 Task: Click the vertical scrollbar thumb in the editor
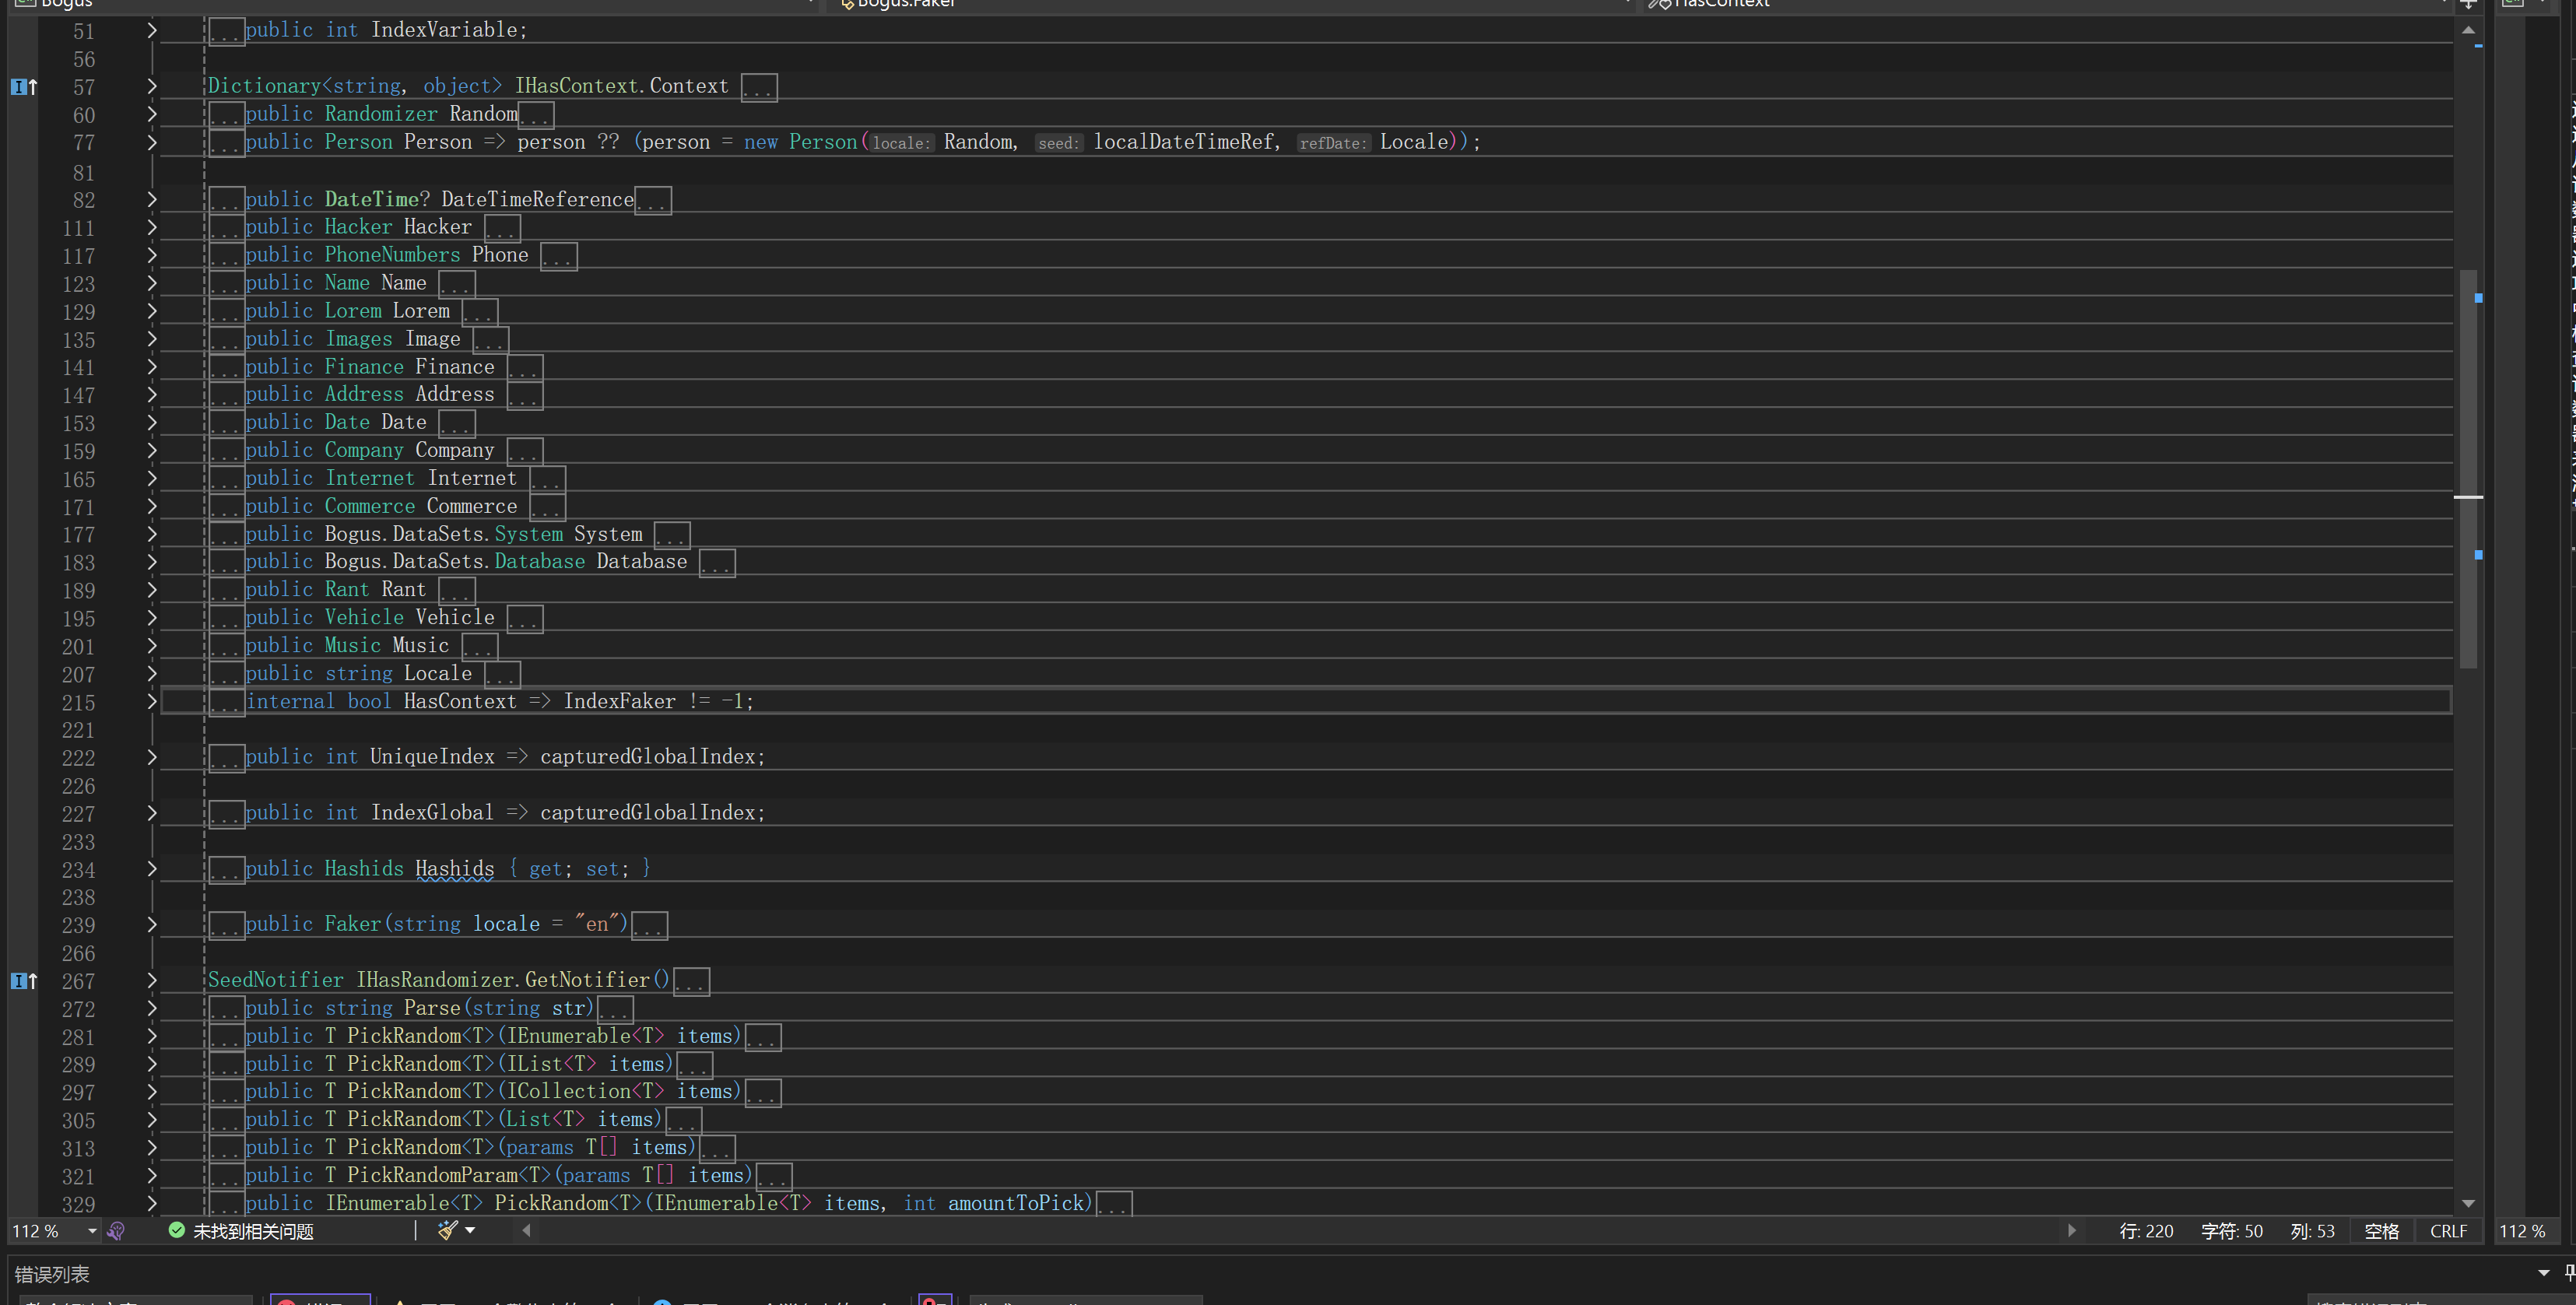[2468, 468]
